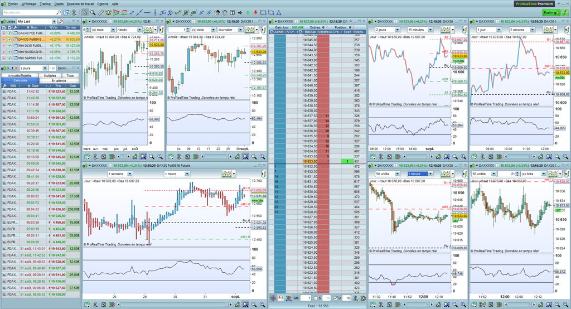Click the trash can delete-objects icon
Screen dimensions: 571x309
click(225, 12)
